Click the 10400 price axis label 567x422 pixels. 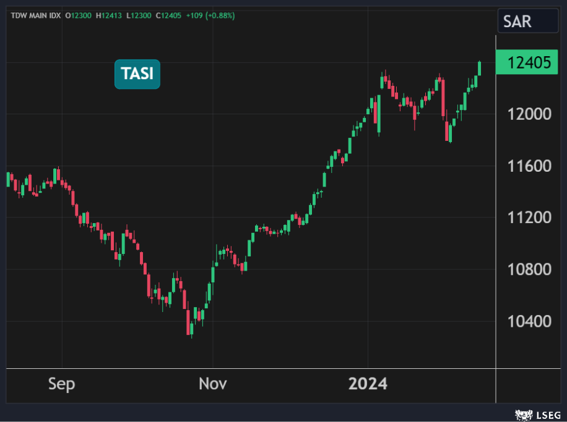(529, 321)
